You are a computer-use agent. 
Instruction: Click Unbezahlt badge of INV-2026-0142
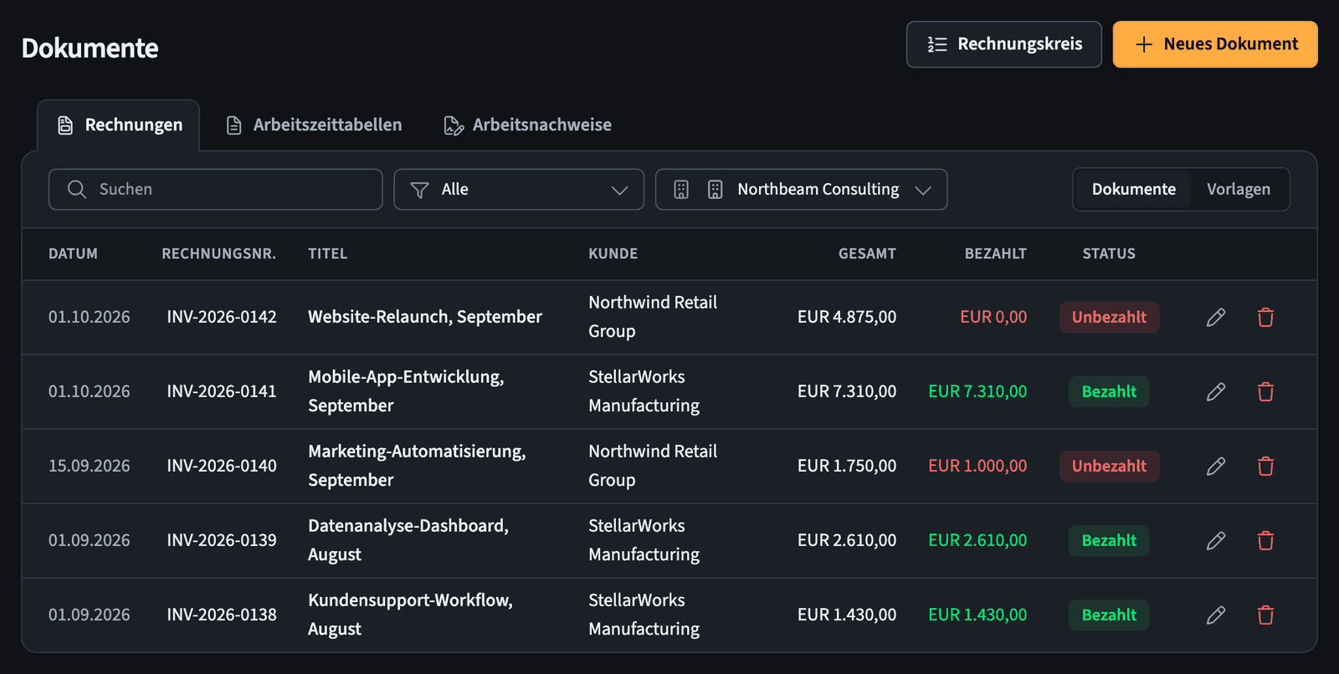[x=1109, y=317]
